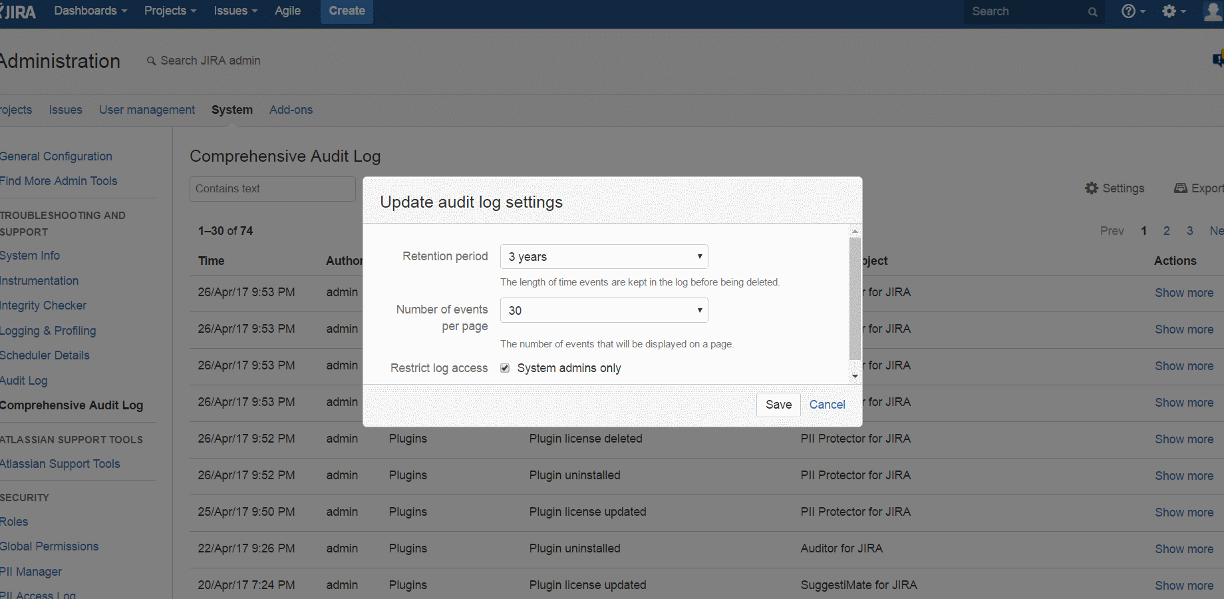
Task: Open Logging & Profiling in sidebar
Action: pyautogui.click(x=48, y=331)
